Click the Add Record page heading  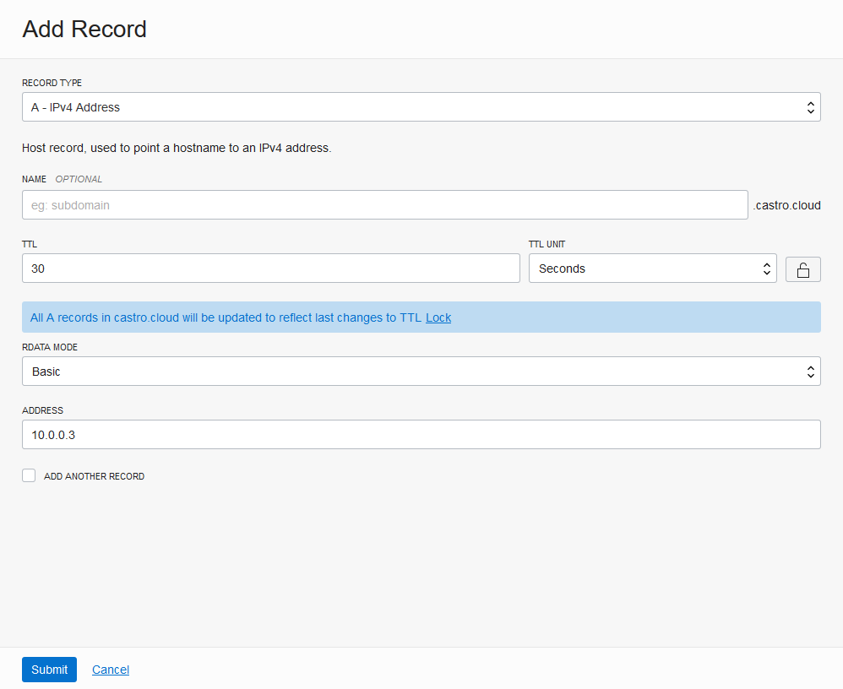[x=84, y=29]
